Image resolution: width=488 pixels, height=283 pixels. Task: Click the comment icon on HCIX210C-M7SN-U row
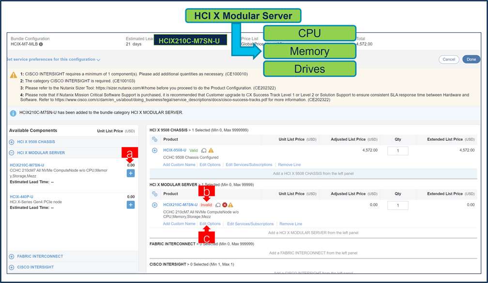point(218,205)
